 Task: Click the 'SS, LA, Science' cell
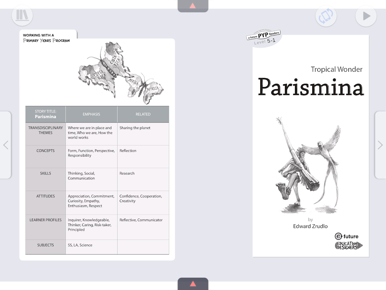[x=91, y=247]
